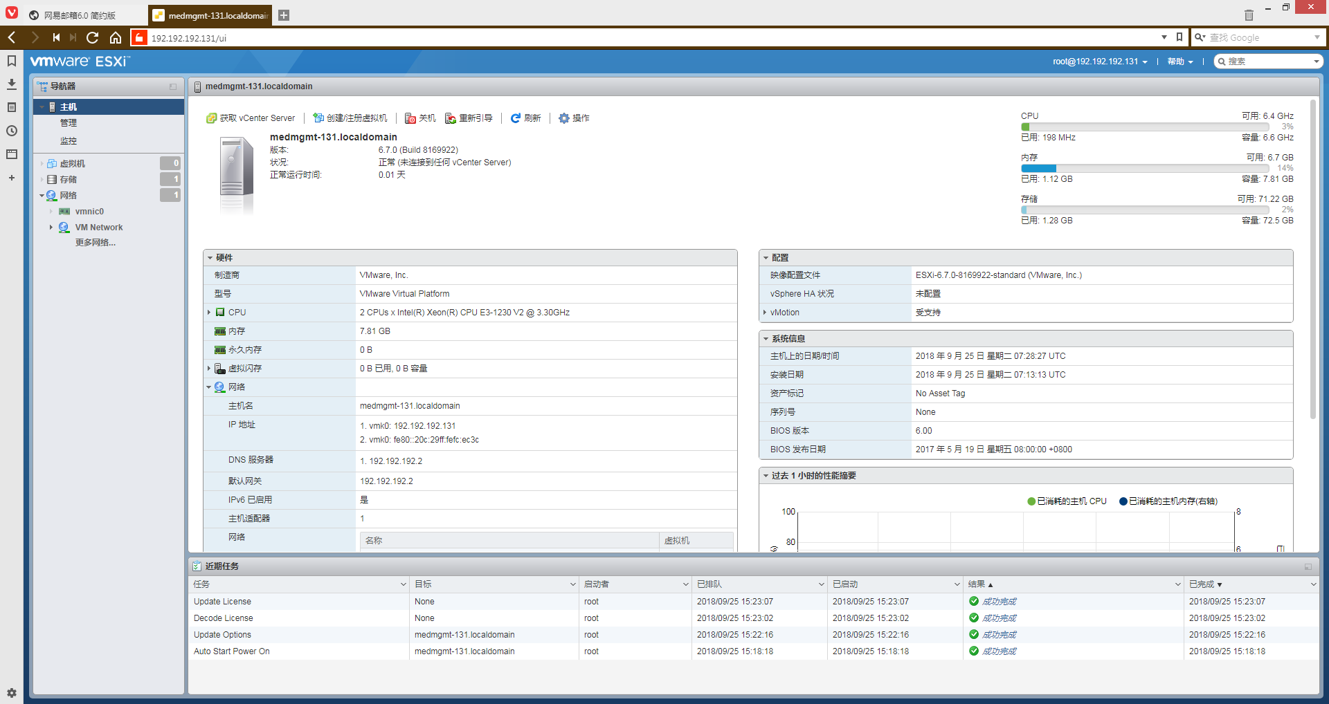Click 已消耗的主机 CPU legend dot
Image resolution: width=1329 pixels, height=704 pixels.
(x=1031, y=501)
